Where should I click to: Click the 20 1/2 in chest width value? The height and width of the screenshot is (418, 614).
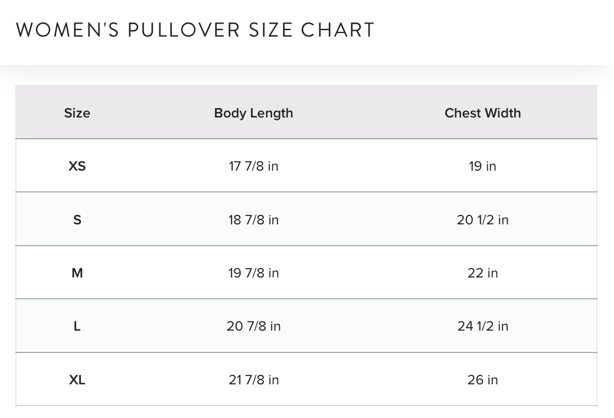[482, 220]
